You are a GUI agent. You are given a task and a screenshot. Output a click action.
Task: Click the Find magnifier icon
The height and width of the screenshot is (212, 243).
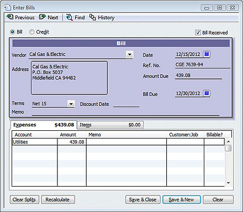(70, 17)
